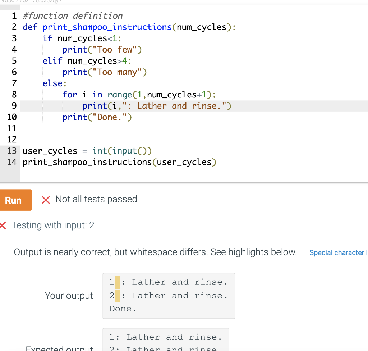Place cursor on def print_shampoo_instructions line

[129, 27]
